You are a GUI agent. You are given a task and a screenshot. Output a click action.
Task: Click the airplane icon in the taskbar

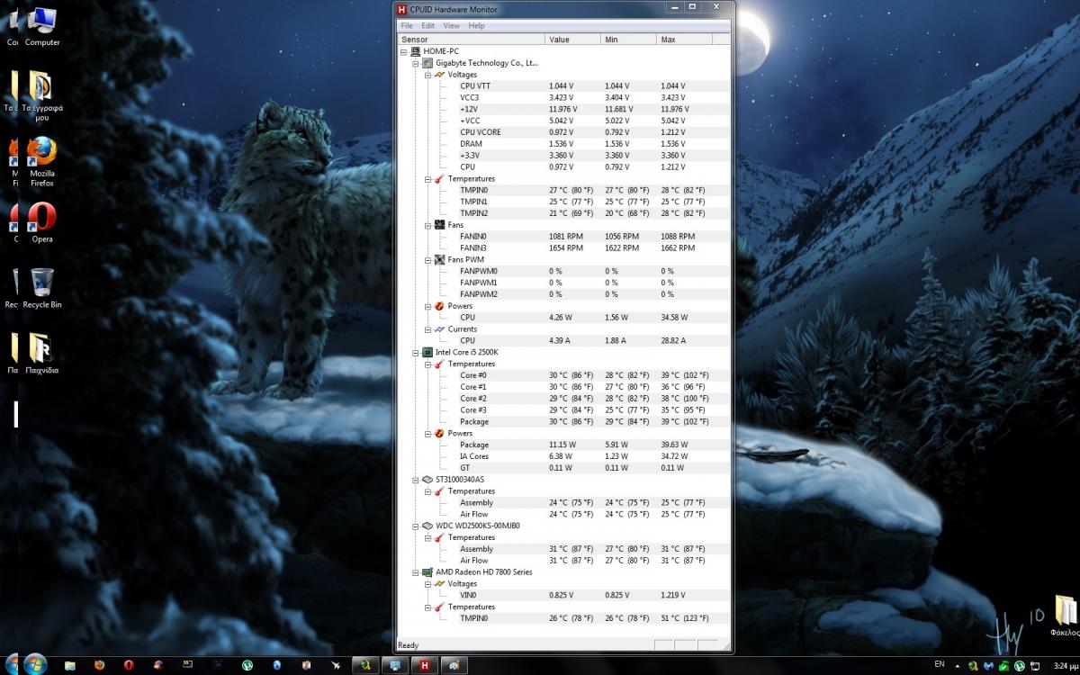click(x=336, y=665)
